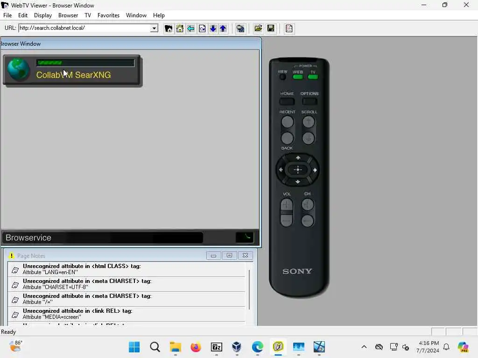This screenshot has width=478, height=358.
Task: Go back using cyan left arrow icon
Action: (191, 28)
